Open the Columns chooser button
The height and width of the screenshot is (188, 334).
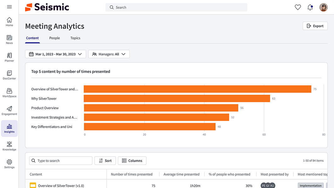coord(132,161)
